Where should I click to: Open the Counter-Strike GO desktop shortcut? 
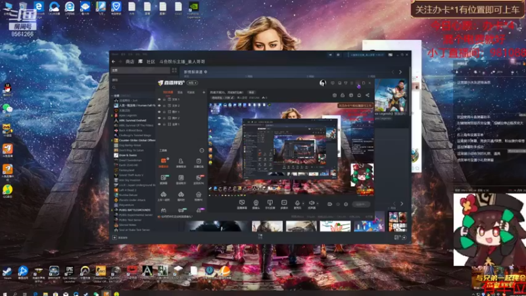pos(101,273)
